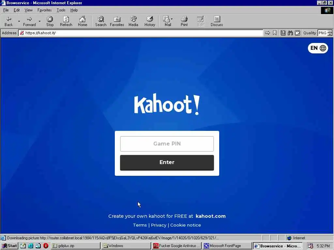
Task: Refresh the current page
Action: coord(66,21)
